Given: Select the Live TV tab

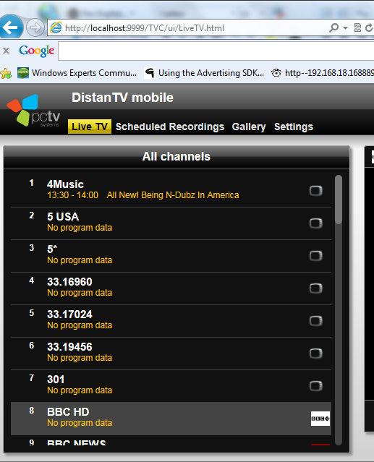Looking at the screenshot, I should point(90,127).
